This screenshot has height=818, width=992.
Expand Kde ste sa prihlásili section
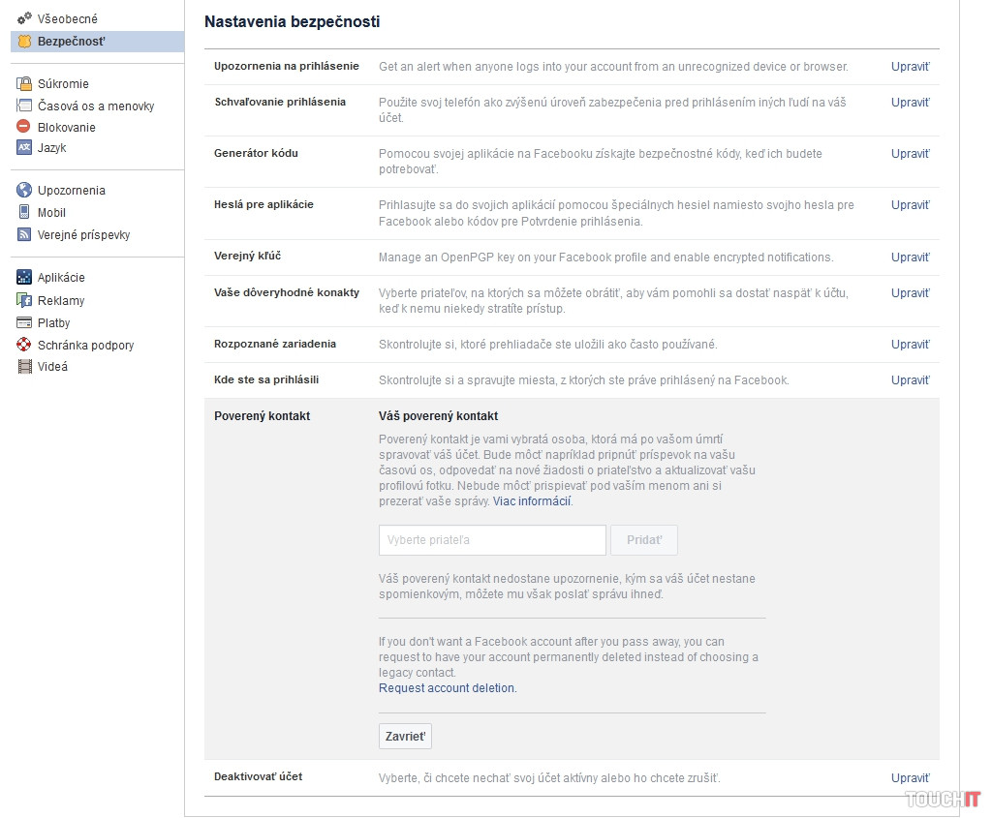coord(910,380)
